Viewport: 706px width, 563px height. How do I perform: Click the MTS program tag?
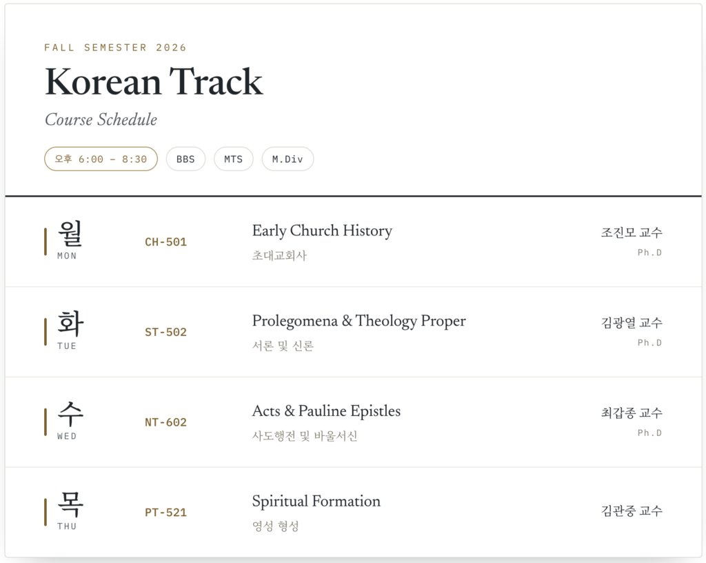coord(233,159)
